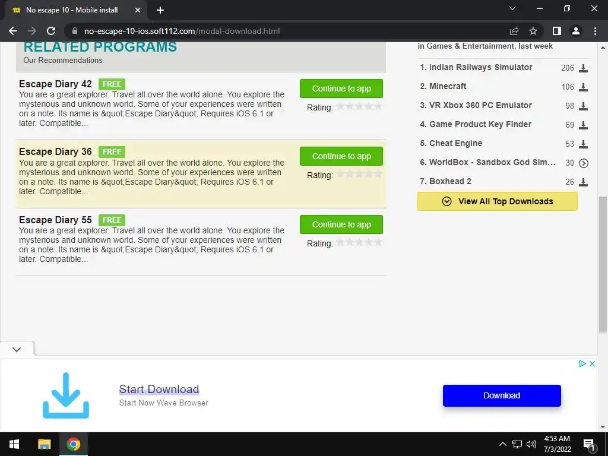
Task: Download icon for Indian Railways Simulator
Action: coord(583,68)
